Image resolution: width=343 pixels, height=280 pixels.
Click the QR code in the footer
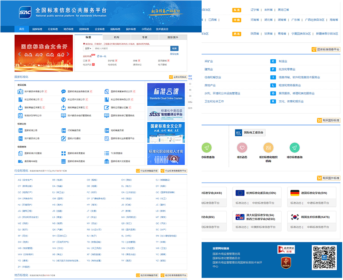click(x=324, y=257)
